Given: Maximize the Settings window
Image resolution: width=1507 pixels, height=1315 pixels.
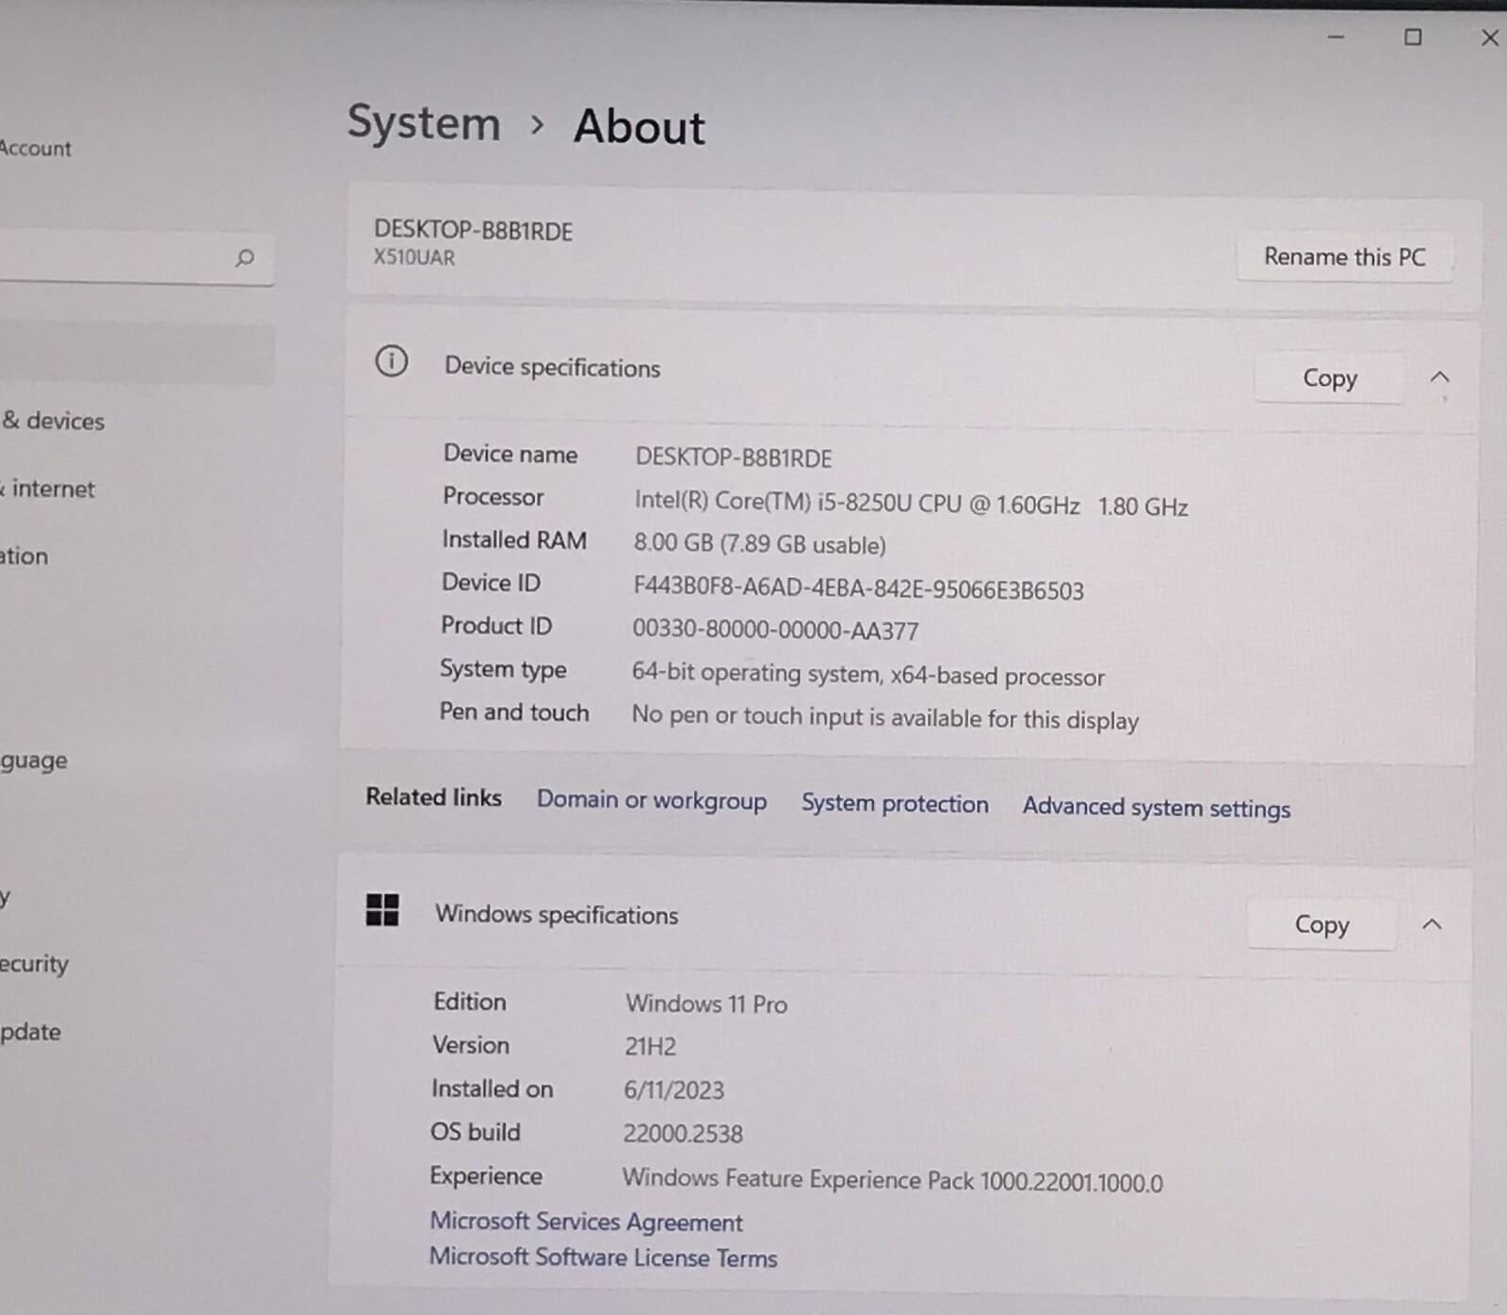Looking at the screenshot, I should [x=1413, y=38].
